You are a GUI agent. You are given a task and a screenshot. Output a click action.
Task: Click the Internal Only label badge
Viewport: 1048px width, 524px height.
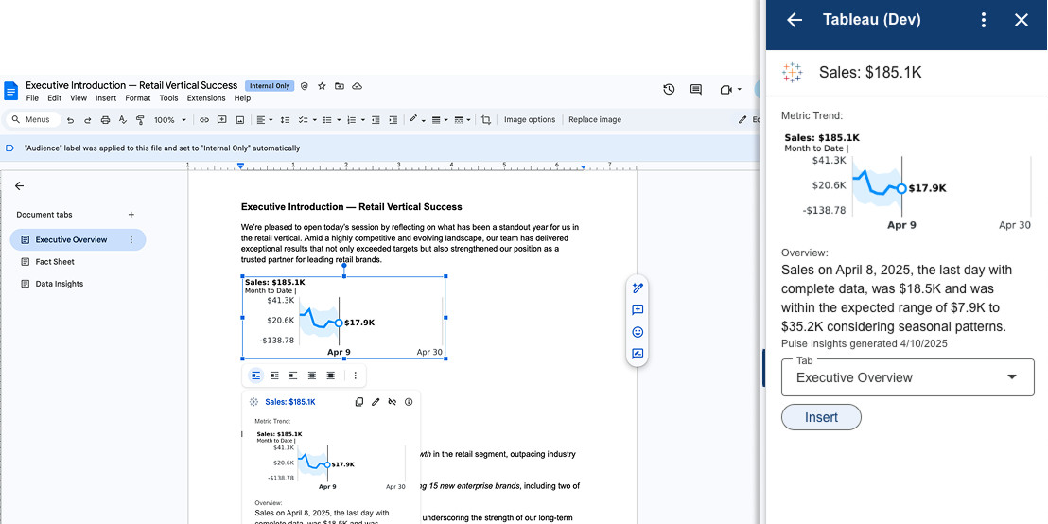pyautogui.click(x=270, y=86)
